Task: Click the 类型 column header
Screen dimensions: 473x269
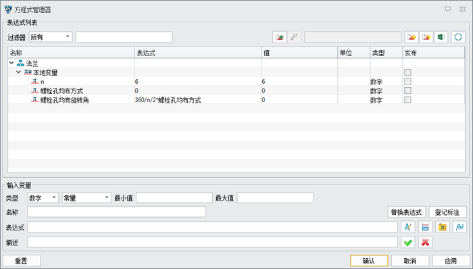Action: [x=387, y=53]
